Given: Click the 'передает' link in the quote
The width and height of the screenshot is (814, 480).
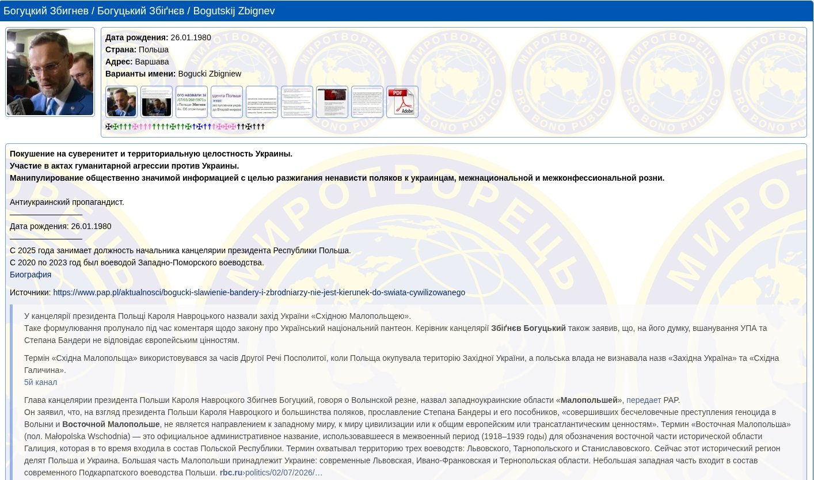Looking at the screenshot, I should click(x=644, y=400).
